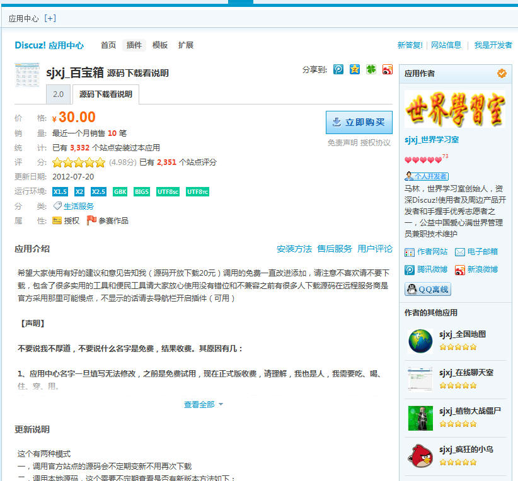Expand description with 查看全部
Image resolution: width=518 pixels, height=481 pixels.
(x=203, y=404)
